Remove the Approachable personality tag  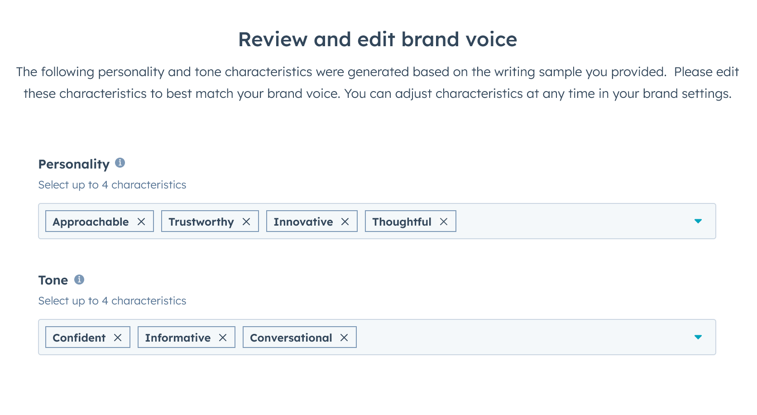[x=142, y=222]
